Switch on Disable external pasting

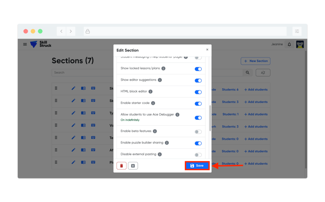coord(198,155)
